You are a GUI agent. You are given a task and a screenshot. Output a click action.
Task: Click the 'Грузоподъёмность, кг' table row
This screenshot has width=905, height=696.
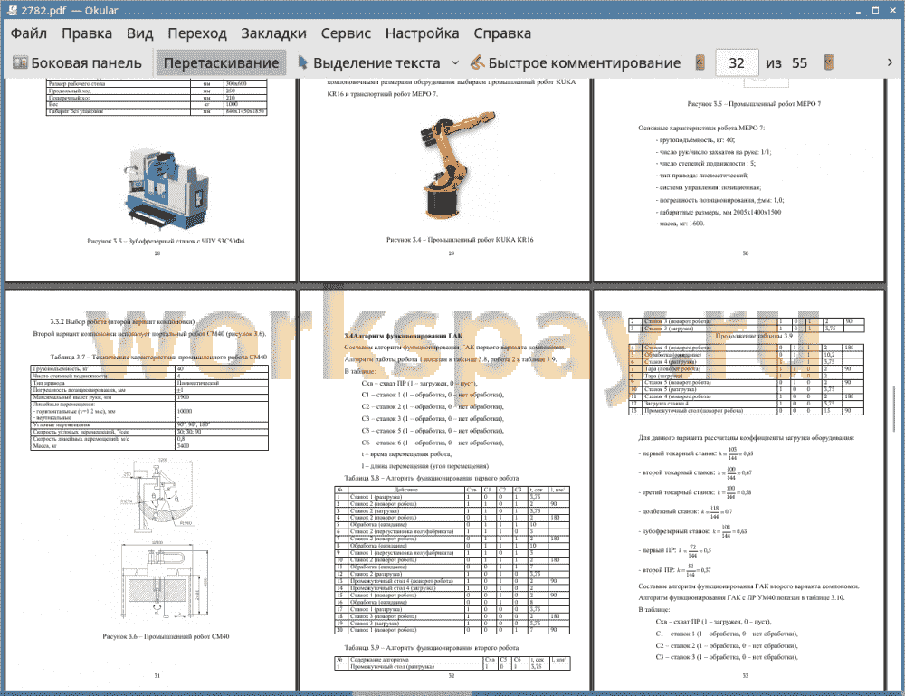pyautogui.click(x=149, y=368)
